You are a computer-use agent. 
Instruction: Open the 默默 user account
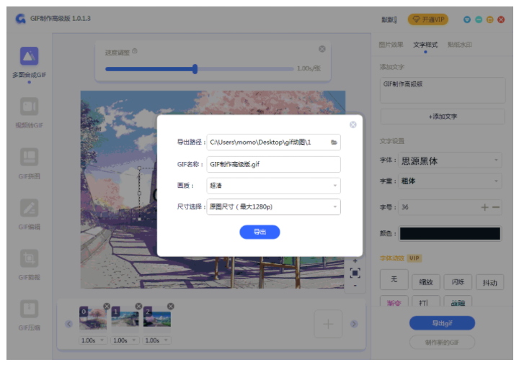[x=389, y=20]
